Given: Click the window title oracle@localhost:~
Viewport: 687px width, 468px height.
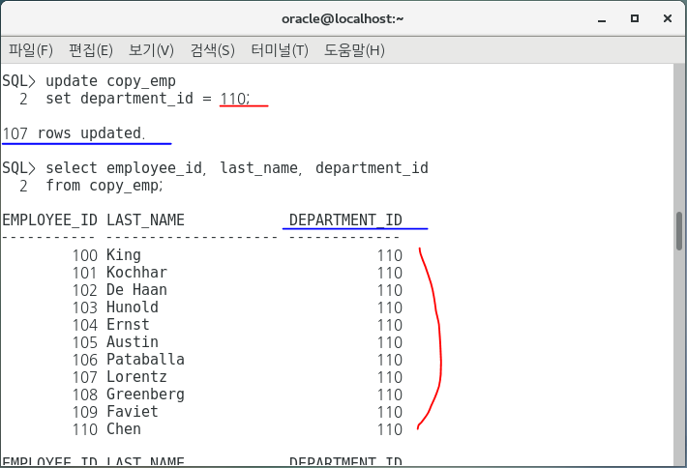Looking at the screenshot, I should [x=343, y=18].
